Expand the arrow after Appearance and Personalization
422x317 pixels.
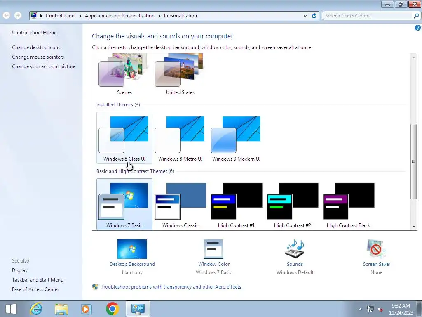click(x=159, y=16)
